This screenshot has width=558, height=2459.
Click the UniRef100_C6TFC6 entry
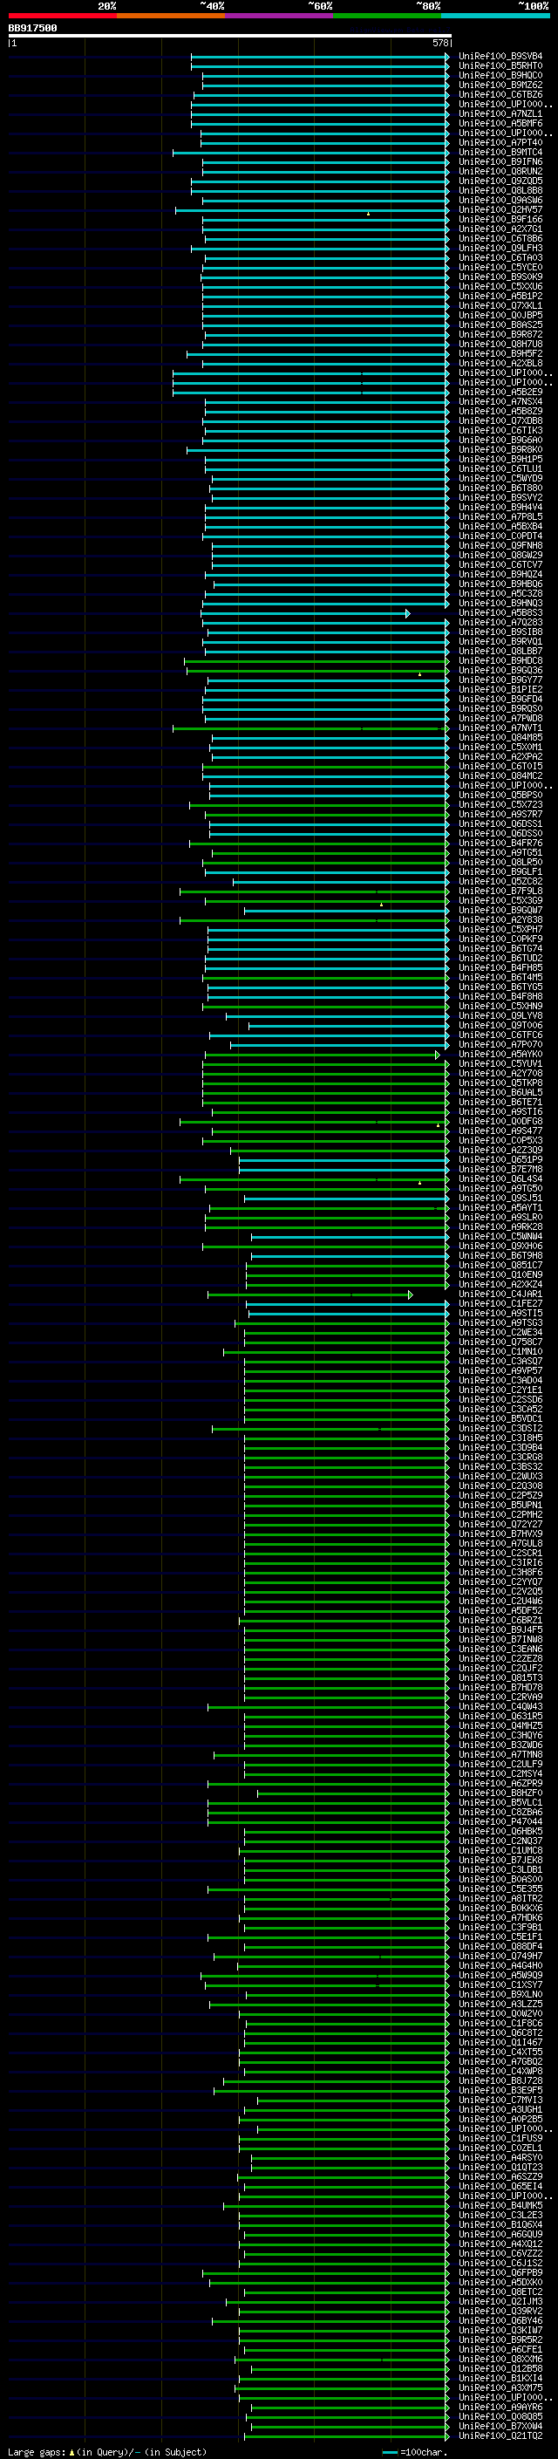[500, 1035]
